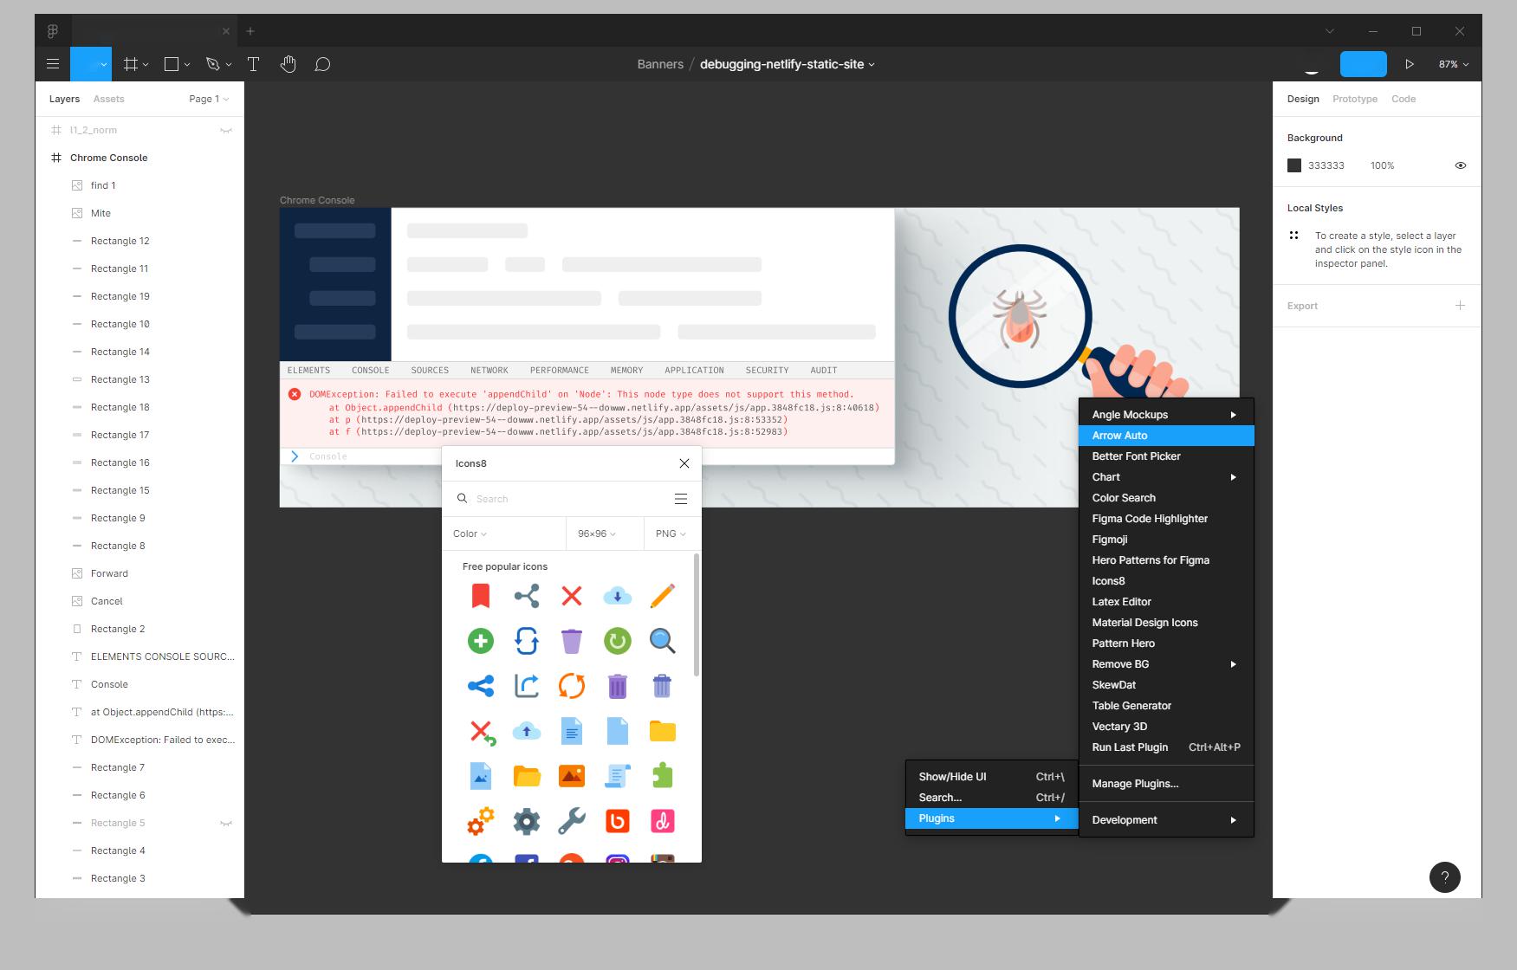Image resolution: width=1517 pixels, height=970 pixels.
Task: Select the Rectangle shape tool
Action: click(172, 64)
